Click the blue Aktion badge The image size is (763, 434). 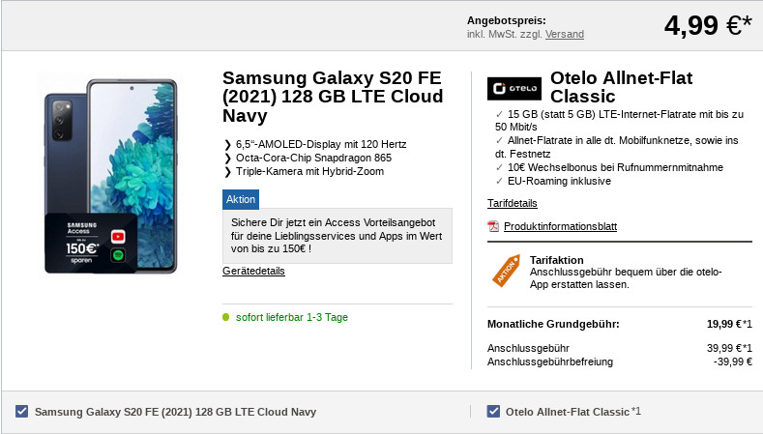[241, 199]
